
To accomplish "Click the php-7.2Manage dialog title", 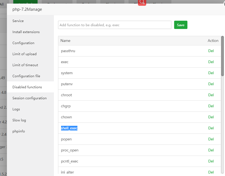I will 27,9.
